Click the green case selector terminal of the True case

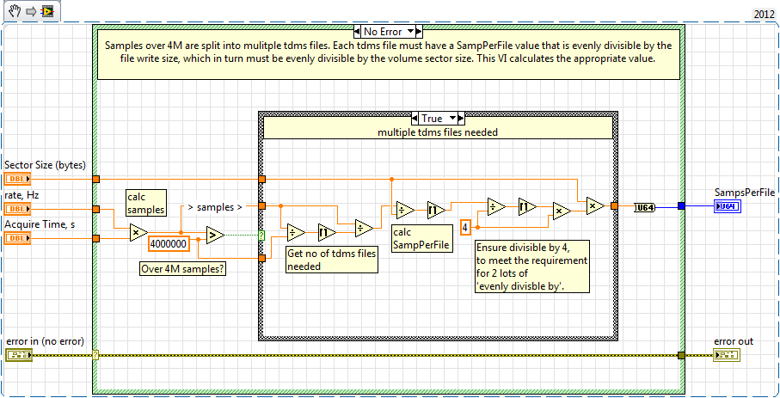(261, 236)
